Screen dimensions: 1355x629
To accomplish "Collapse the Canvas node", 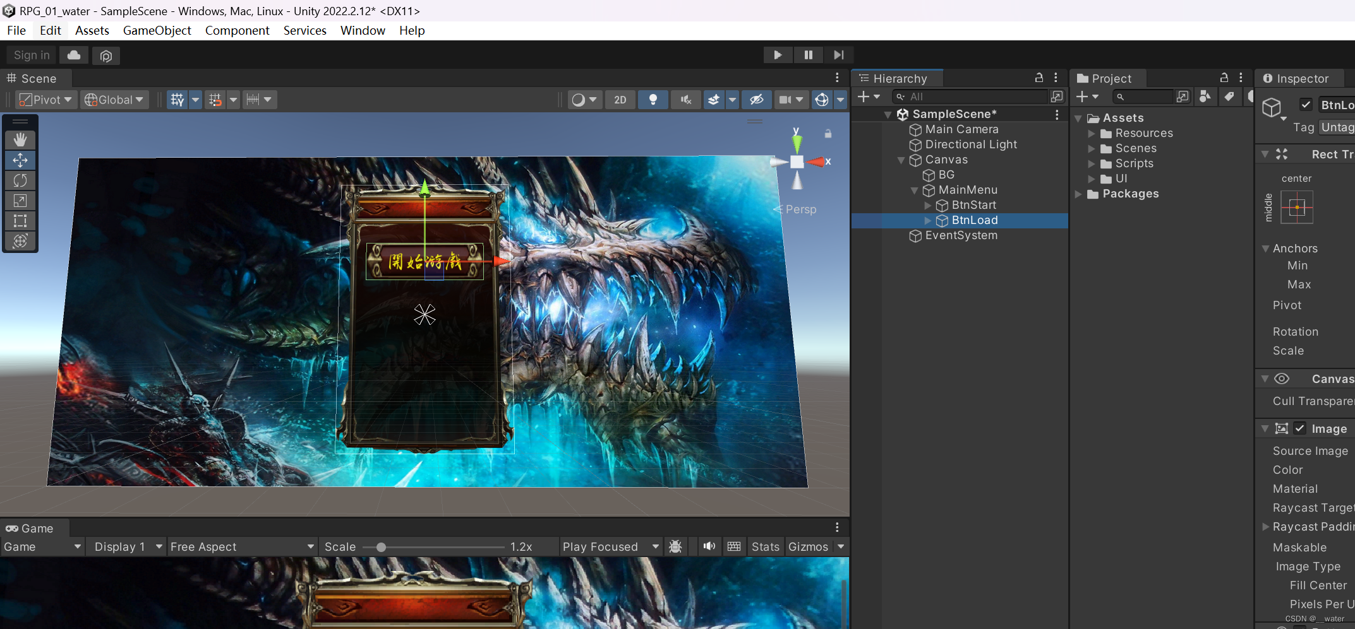I will coord(901,160).
